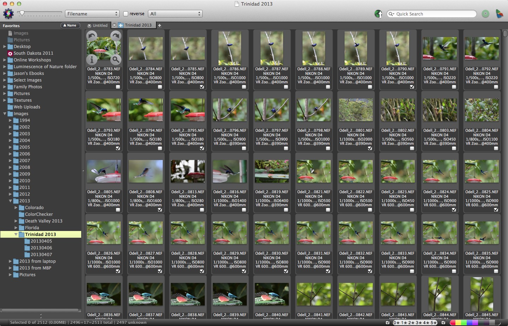Viewport: 508px width, 326px height.
Task: Expand the Death Valley 2013 folder
Action: pos(16,221)
